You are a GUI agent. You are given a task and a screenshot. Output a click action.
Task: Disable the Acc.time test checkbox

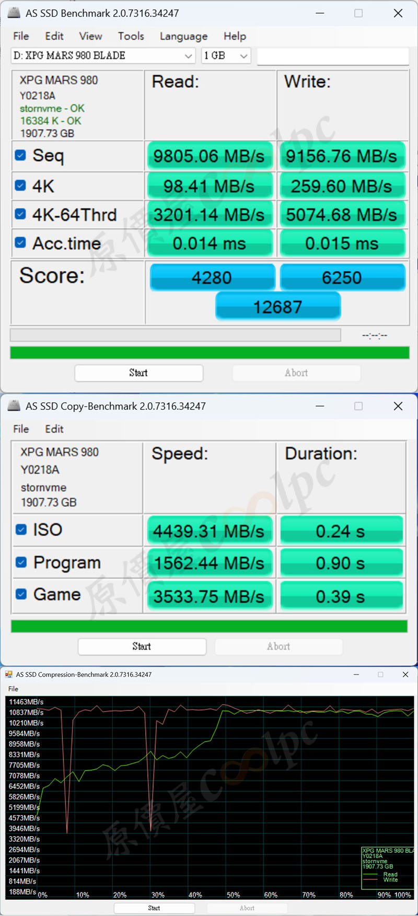pos(20,242)
